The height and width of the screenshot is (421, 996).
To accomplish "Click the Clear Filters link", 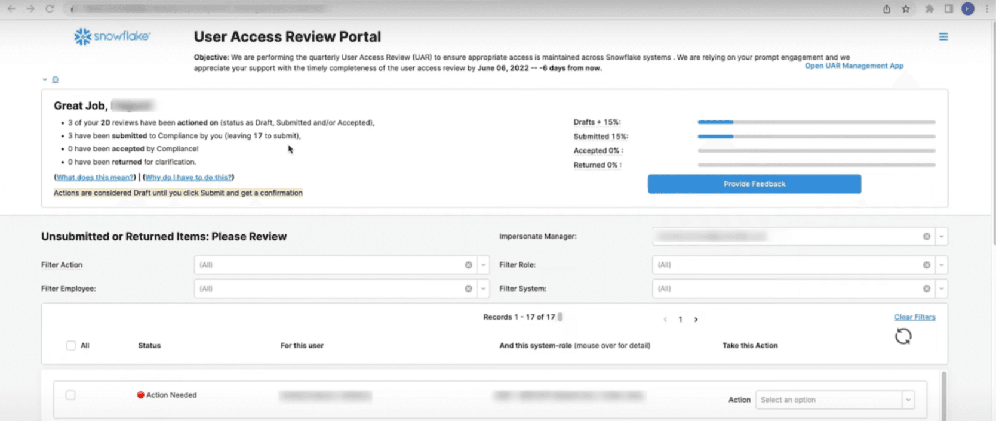I will point(914,317).
